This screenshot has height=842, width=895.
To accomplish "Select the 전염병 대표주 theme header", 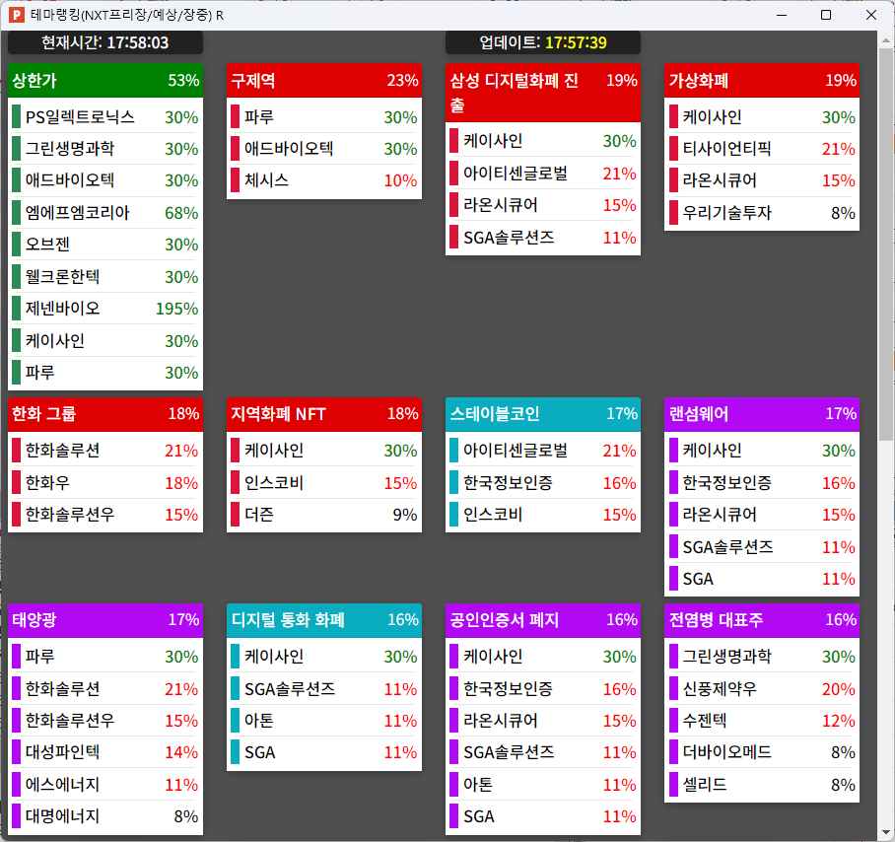I will [x=762, y=620].
